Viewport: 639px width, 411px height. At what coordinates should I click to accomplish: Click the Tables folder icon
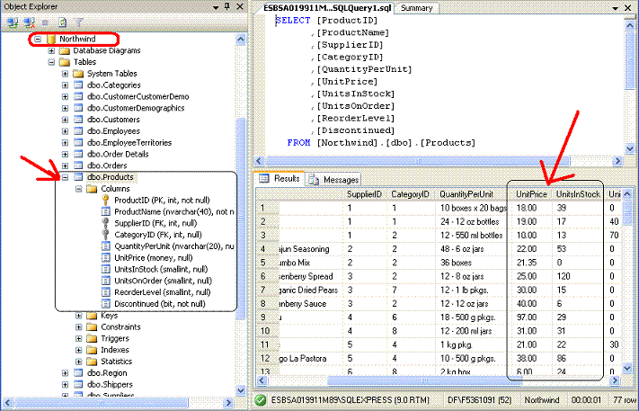(x=65, y=62)
